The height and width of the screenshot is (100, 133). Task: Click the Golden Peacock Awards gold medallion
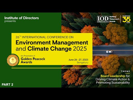tap(13, 60)
